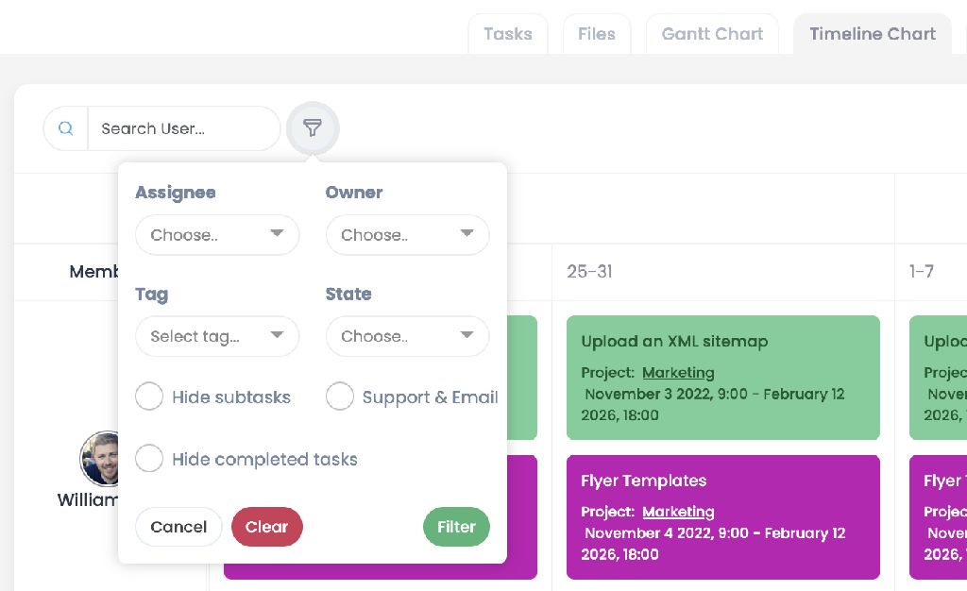Go to the Gantt Chart tab
The width and height of the screenshot is (967, 591).
(712, 34)
